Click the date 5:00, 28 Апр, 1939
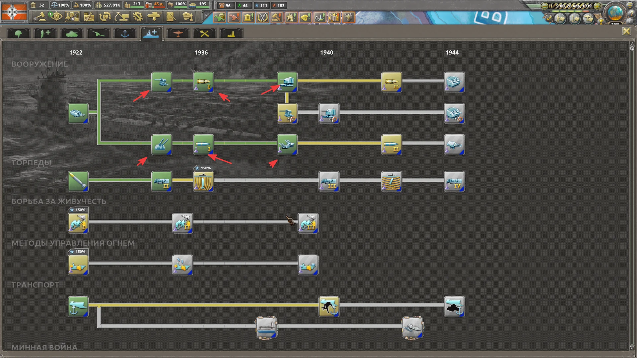The width and height of the screenshot is (637, 358). (574, 6)
